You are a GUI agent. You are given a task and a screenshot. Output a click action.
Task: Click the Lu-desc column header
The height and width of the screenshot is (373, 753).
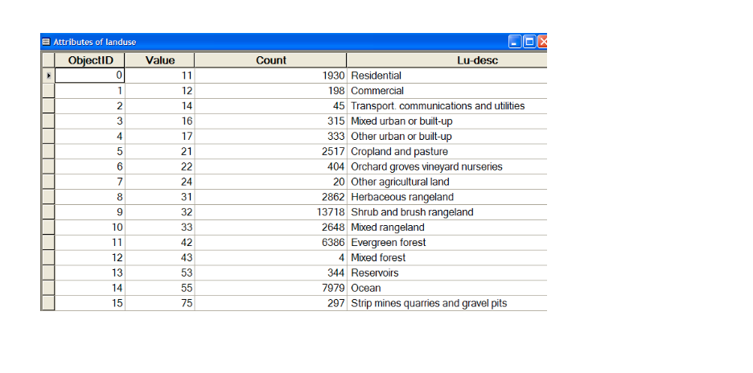(x=447, y=60)
